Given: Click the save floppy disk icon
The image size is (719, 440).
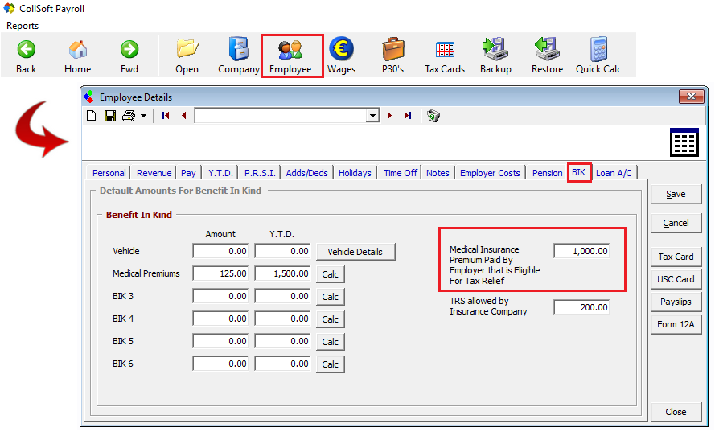Looking at the screenshot, I should click(110, 116).
